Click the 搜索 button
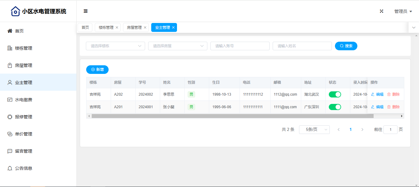This screenshot has width=419, height=187. [x=346, y=46]
